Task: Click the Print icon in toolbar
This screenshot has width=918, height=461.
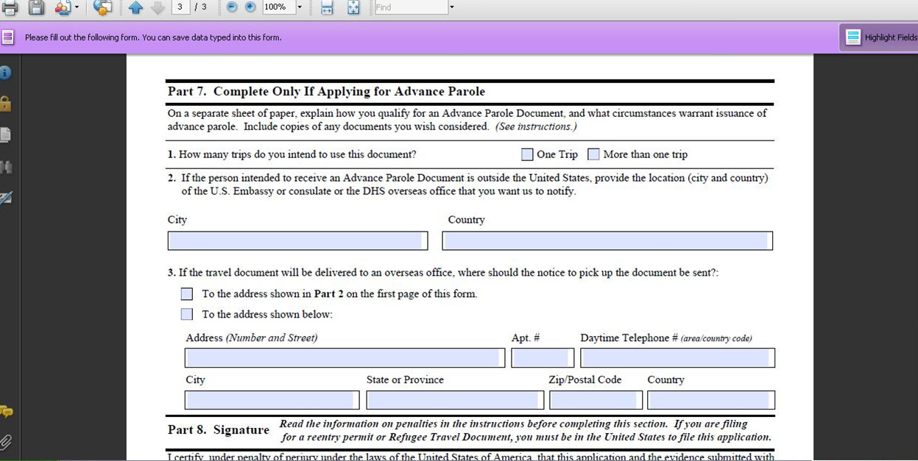Action: coord(10,7)
